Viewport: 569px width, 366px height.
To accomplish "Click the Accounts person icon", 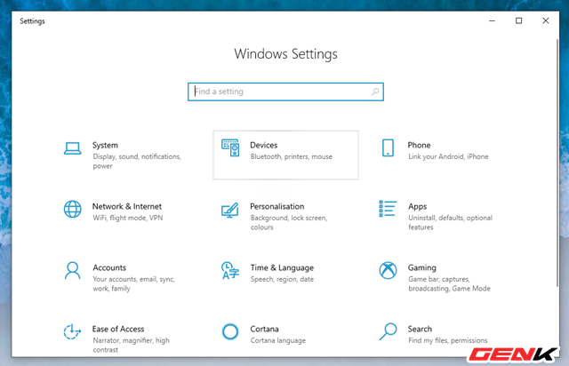I will (73, 271).
